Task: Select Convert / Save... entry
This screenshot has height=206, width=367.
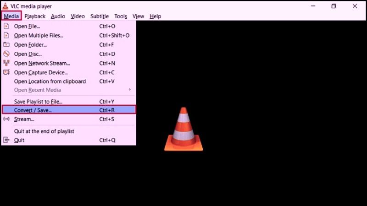Action: [68, 110]
